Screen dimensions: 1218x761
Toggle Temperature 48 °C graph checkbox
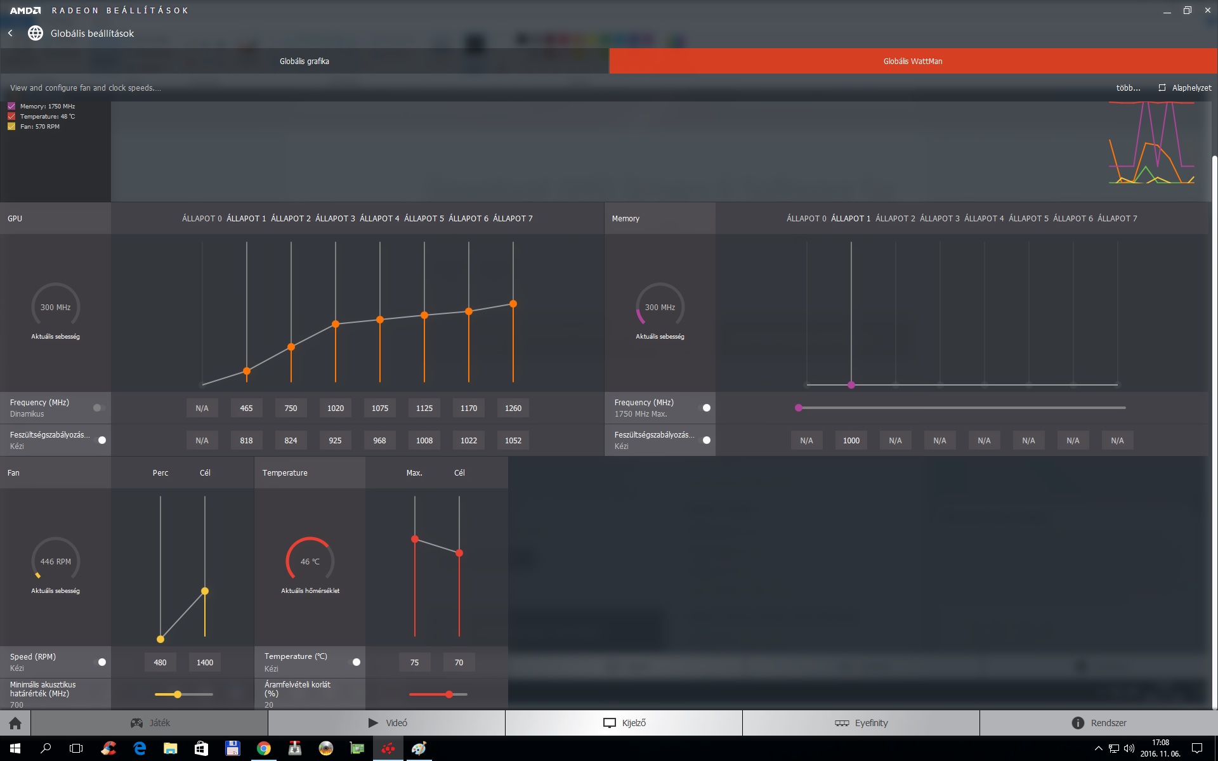(11, 117)
